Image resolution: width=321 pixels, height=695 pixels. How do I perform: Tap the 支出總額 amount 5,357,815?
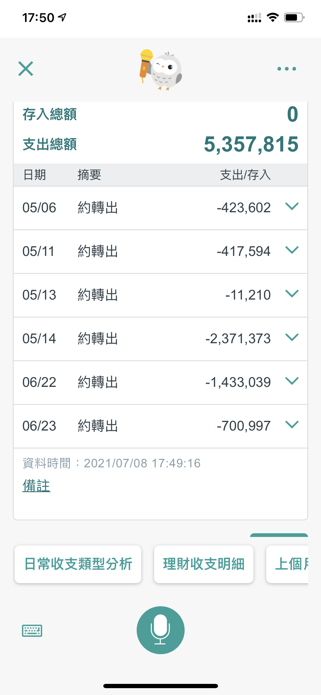tap(251, 144)
